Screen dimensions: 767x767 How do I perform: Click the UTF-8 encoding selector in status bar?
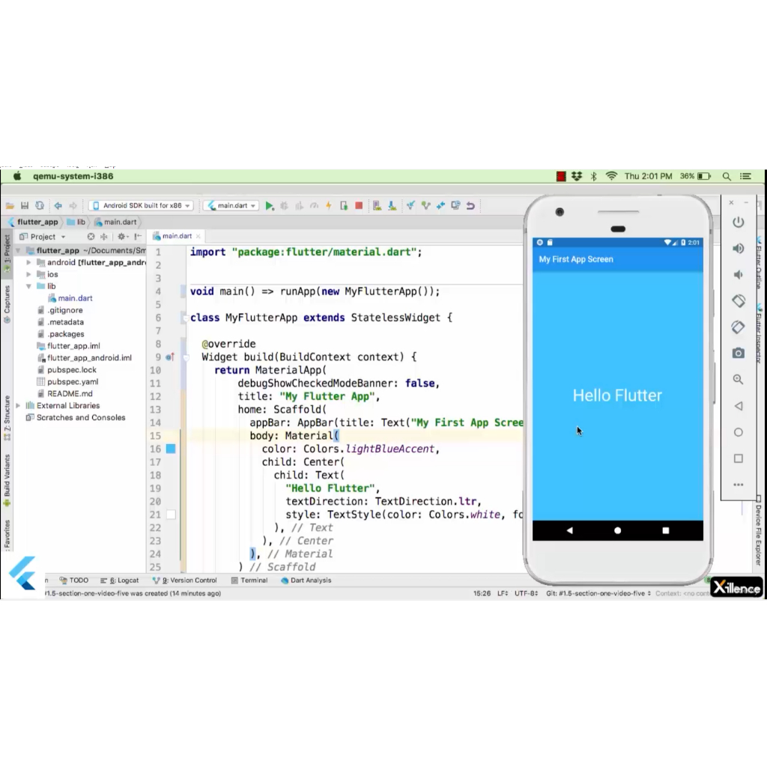pyautogui.click(x=527, y=593)
